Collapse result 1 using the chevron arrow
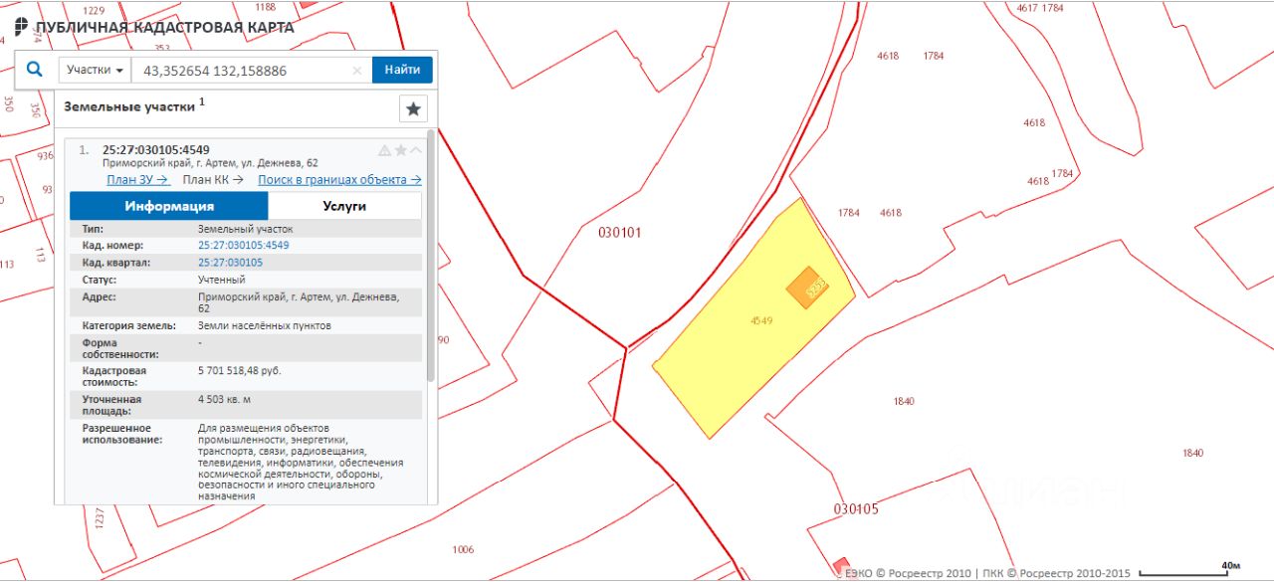Screen dimensions: 1274x582 coord(416,150)
